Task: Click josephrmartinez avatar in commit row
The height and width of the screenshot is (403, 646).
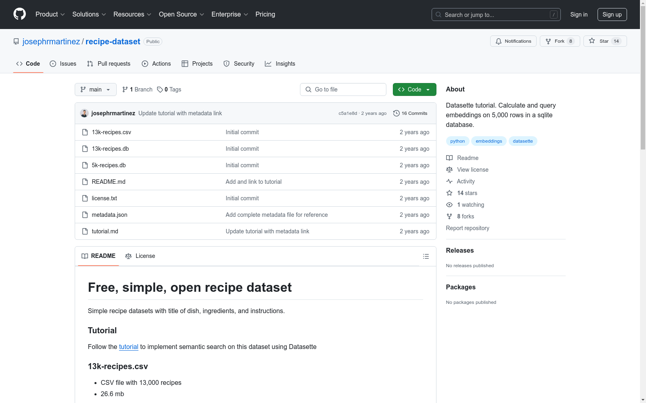Action: pyautogui.click(x=84, y=113)
